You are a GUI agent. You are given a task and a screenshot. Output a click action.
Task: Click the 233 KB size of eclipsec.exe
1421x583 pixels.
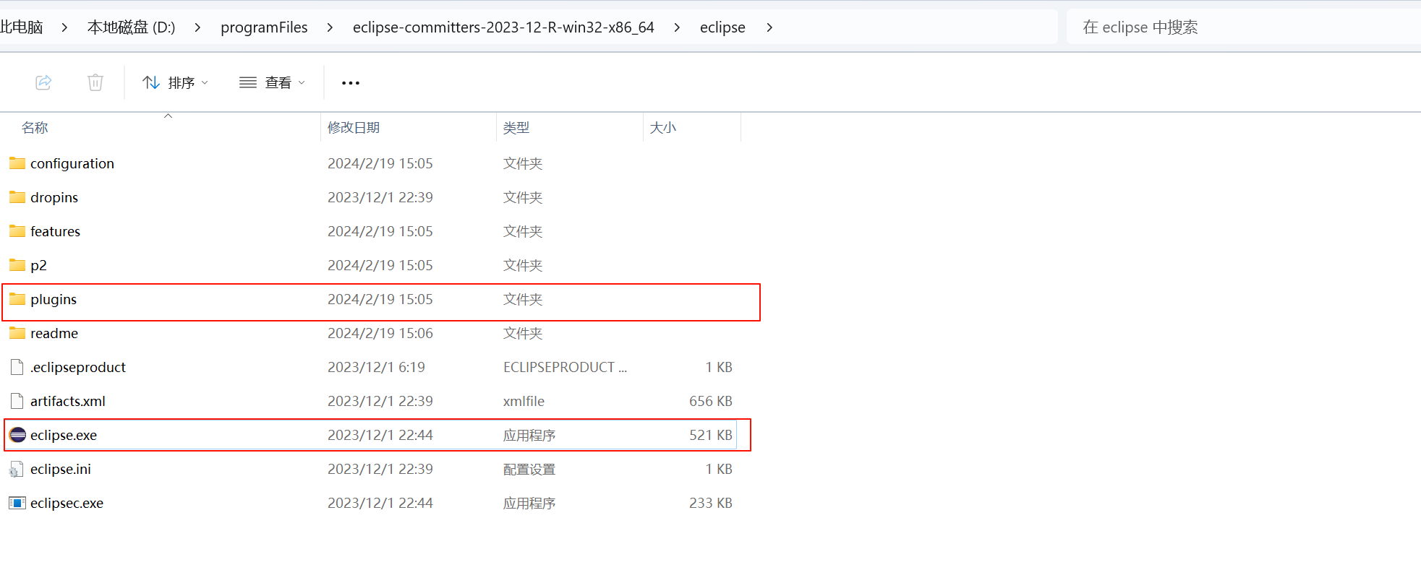click(x=711, y=503)
